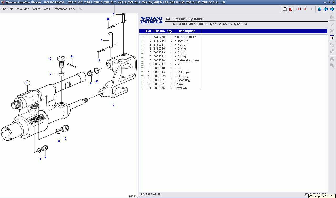Click the single red left arrow
The width and height of the screenshot is (336, 198).
pyautogui.click(x=305, y=9)
